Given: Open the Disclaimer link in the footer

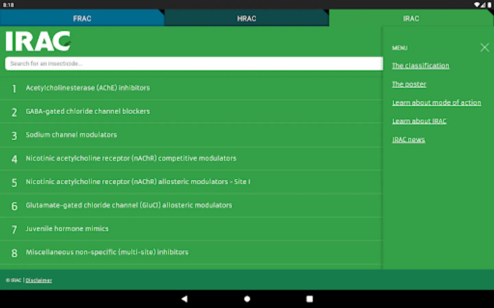Looking at the screenshot, I should click(x=39, y=280).
